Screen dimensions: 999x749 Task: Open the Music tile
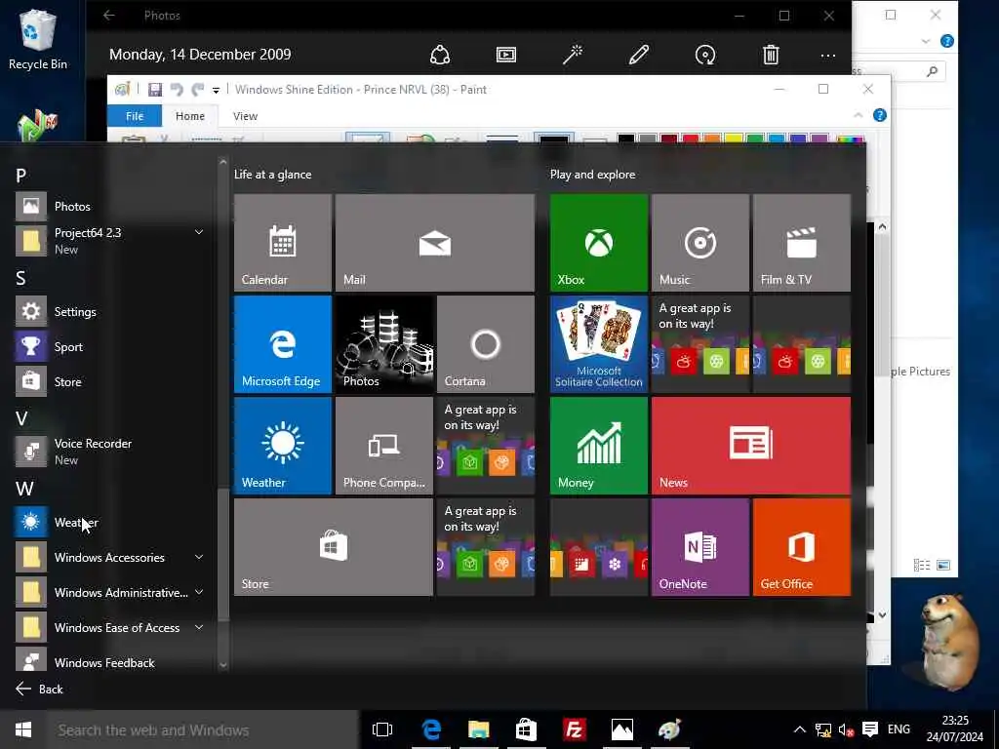700,243
